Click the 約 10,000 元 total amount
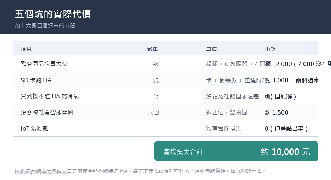The height and width of the screenshot is (180, 331). (x=285, y=152)
